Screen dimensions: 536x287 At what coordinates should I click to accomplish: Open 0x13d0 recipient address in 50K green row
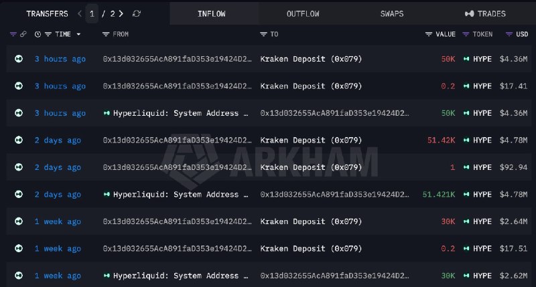click(x=334, y=113)
